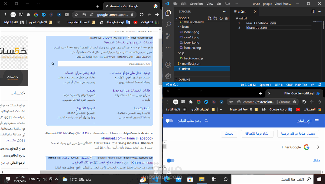Show hidden bookmarks chevron in extensions window

click(221, 110)
